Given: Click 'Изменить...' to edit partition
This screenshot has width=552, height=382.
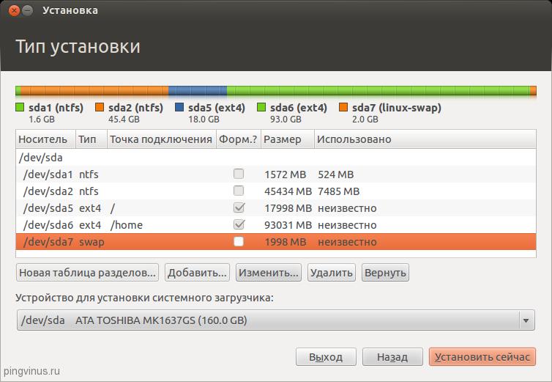Looking at the screenshot, I should pos(269,273).
